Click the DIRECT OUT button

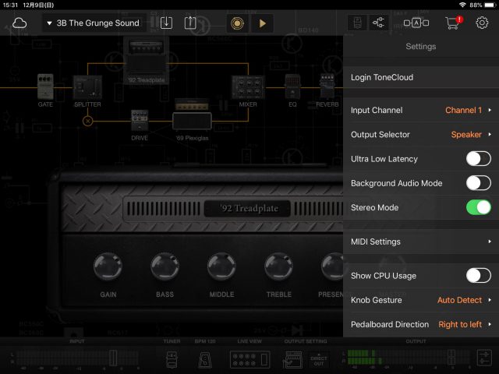(x=319, y=361)
